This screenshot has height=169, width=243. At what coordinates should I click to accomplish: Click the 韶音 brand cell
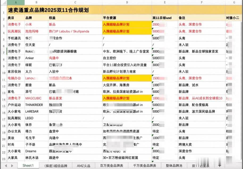point(36,85)
